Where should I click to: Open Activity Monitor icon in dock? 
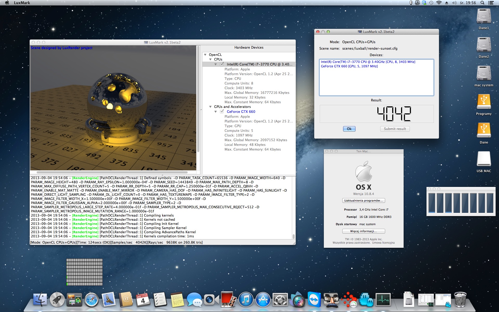383,300
